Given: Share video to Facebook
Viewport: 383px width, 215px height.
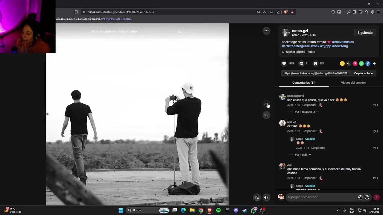Looking at the screenshot, I should [x=368, y=64].
